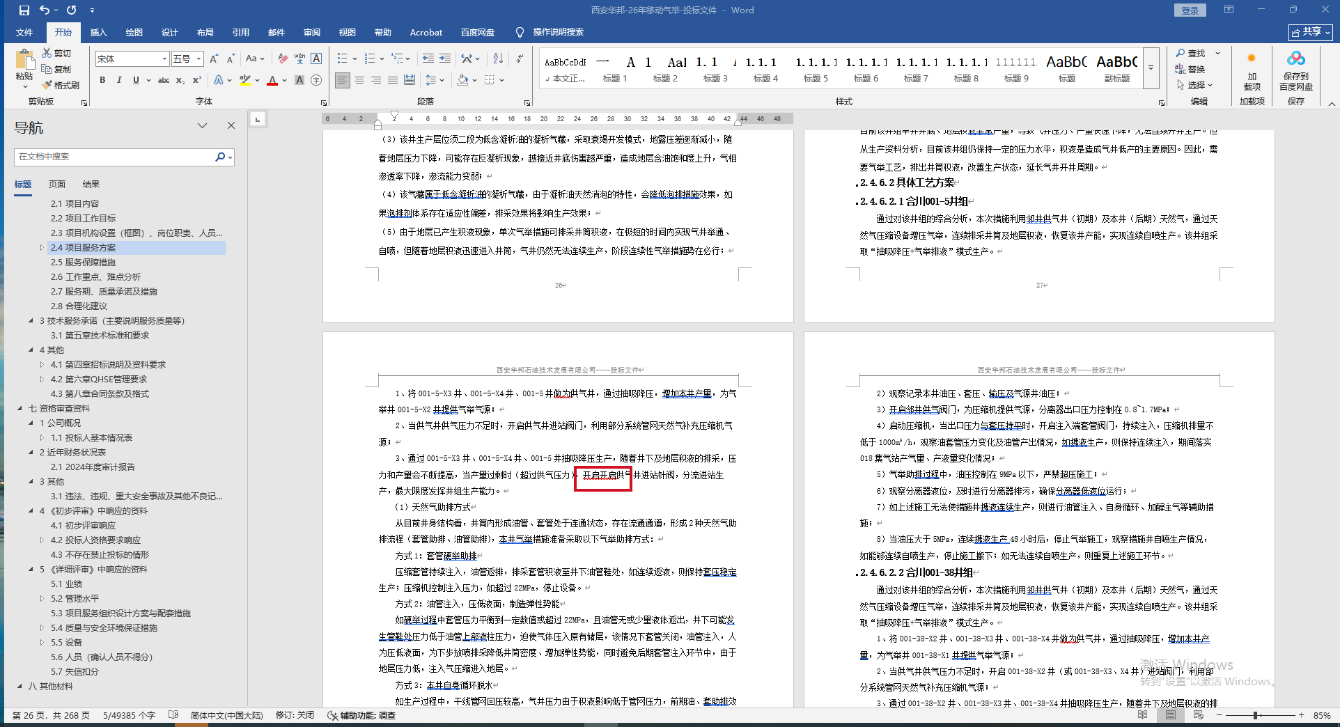Toggle show/hide paragraph marks
Screen dimensions: 1340x727
click(520, 58)
